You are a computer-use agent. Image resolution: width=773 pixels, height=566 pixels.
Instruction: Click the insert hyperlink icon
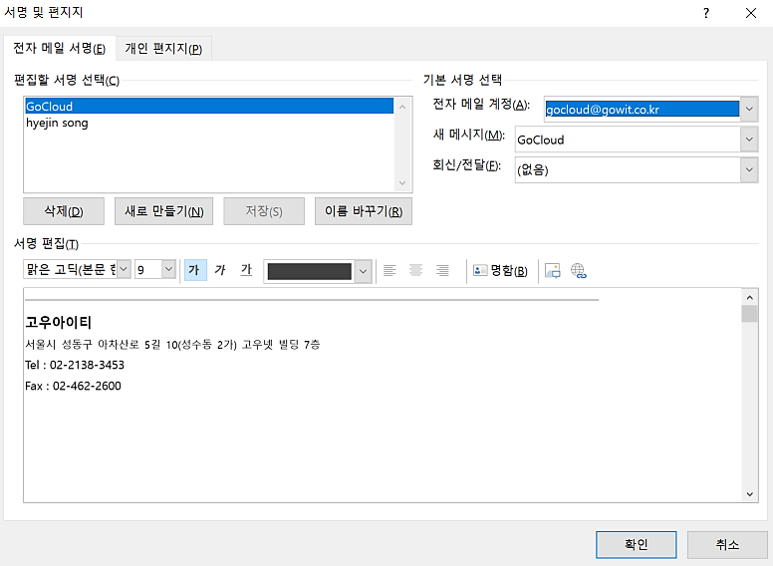pyautogui.click(x=579, y=270)
